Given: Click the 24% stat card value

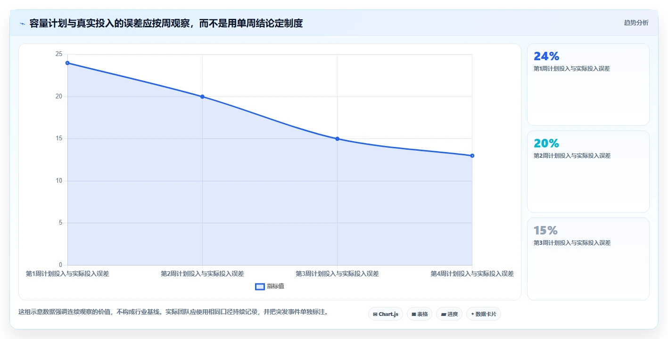Looking at the screenshot, I should [x=546, y=56].
